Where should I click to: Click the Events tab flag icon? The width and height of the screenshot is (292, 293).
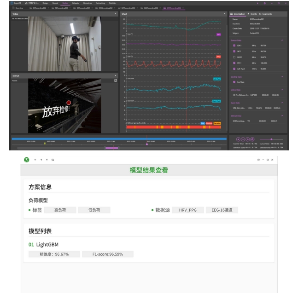(x=248, y=14)
